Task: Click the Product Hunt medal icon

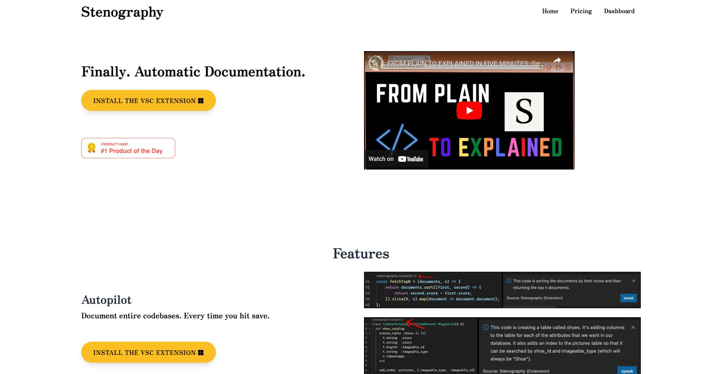Action: (91, 148)
